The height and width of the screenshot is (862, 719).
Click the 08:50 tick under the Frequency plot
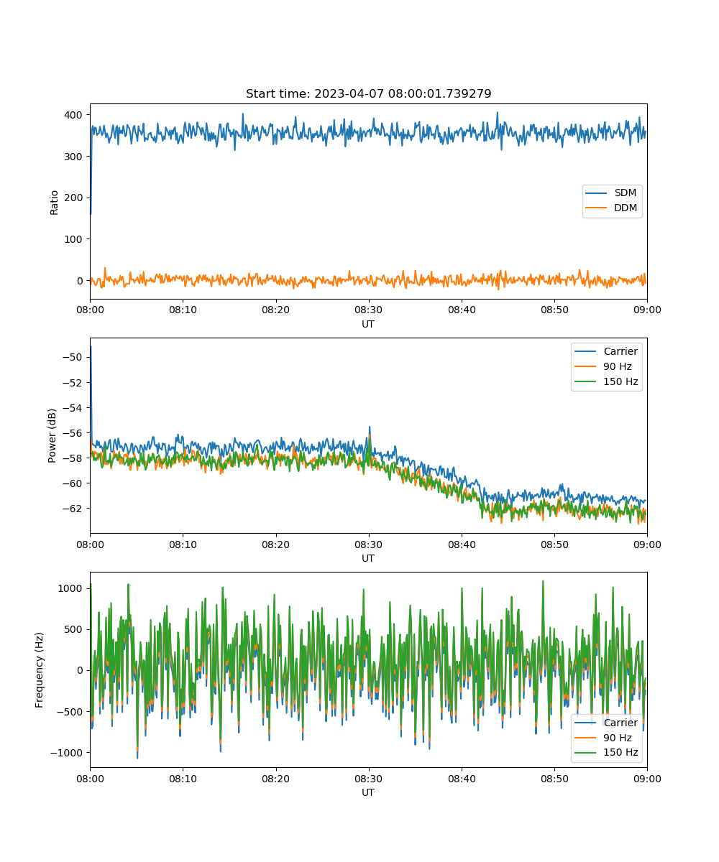554,779
